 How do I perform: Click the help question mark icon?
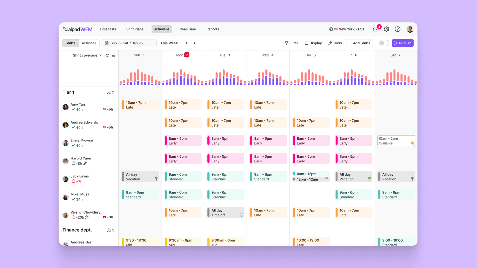[398, 29]
